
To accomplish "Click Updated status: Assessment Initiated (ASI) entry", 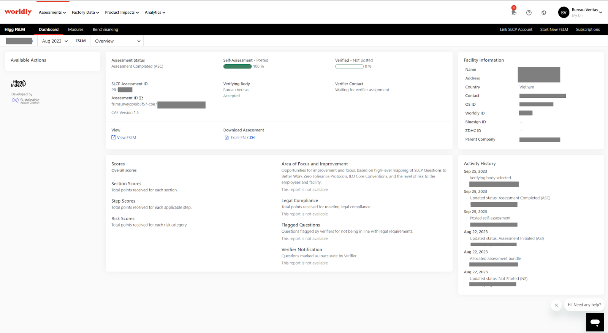I will [507, 238].
